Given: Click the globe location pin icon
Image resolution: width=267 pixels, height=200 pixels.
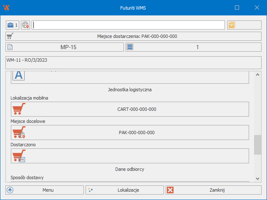Looking at the screenshot, I should 25,25.
